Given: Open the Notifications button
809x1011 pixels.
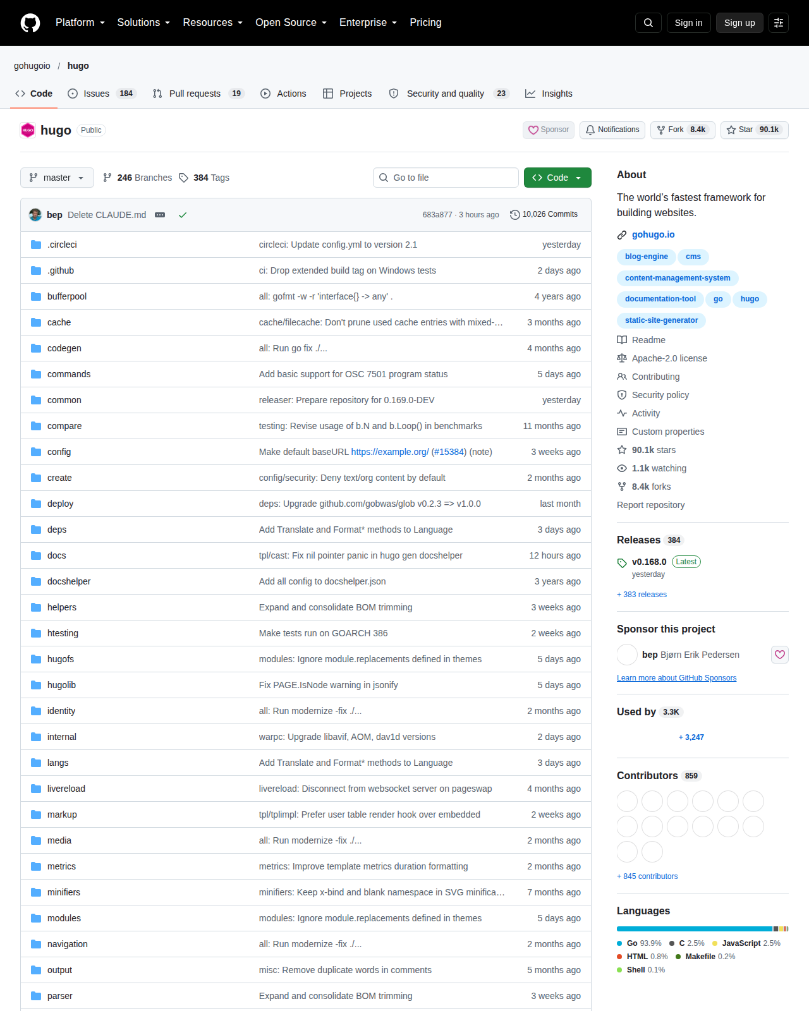Looking at the screenshot, I should pyautogui.click(x=612, y=130).
